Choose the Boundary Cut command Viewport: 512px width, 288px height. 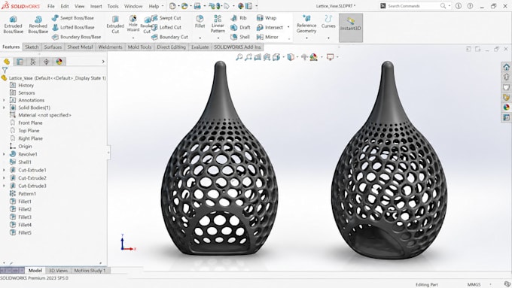(170, 37)
